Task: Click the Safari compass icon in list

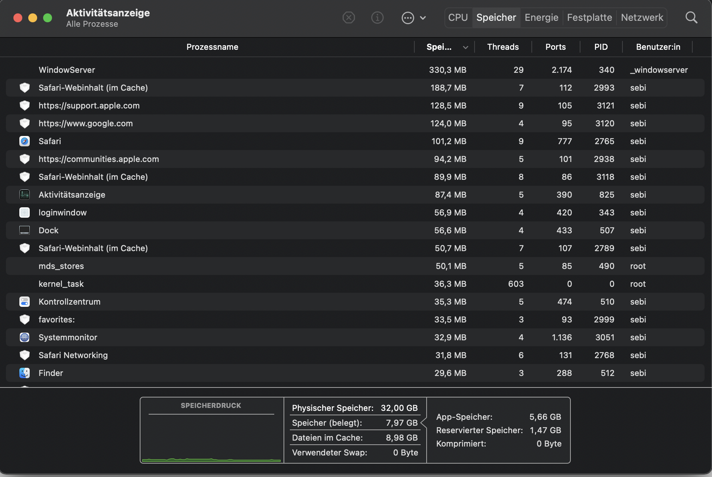Action: [x=25, y=141]
